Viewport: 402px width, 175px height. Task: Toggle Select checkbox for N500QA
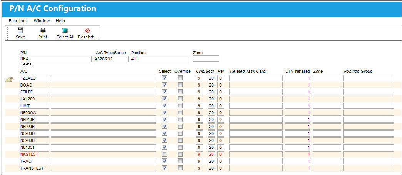[165, 112]
